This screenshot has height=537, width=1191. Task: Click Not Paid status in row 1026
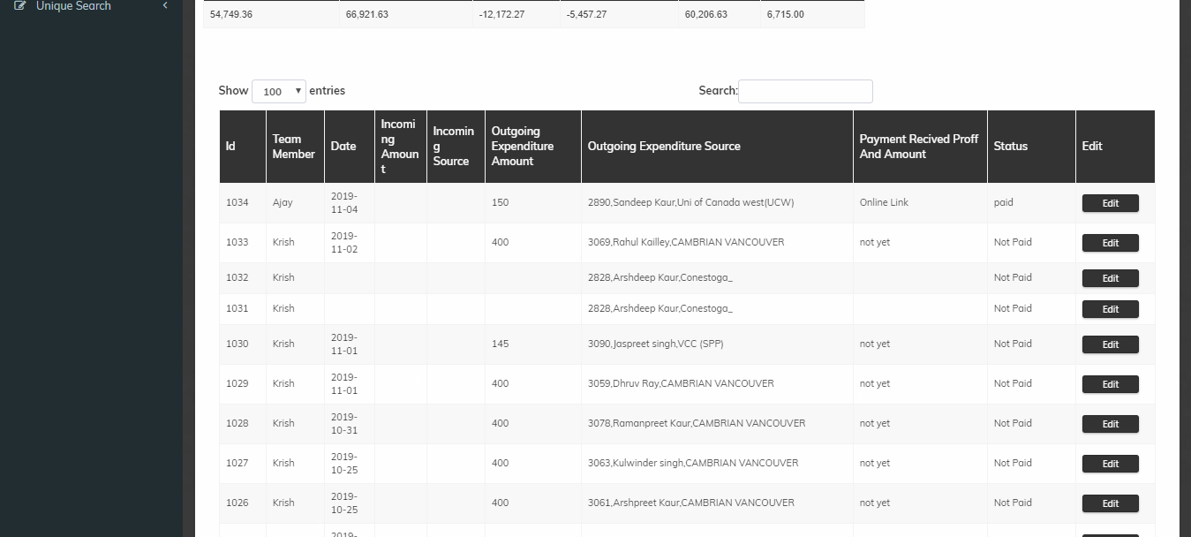(1013, 503)
